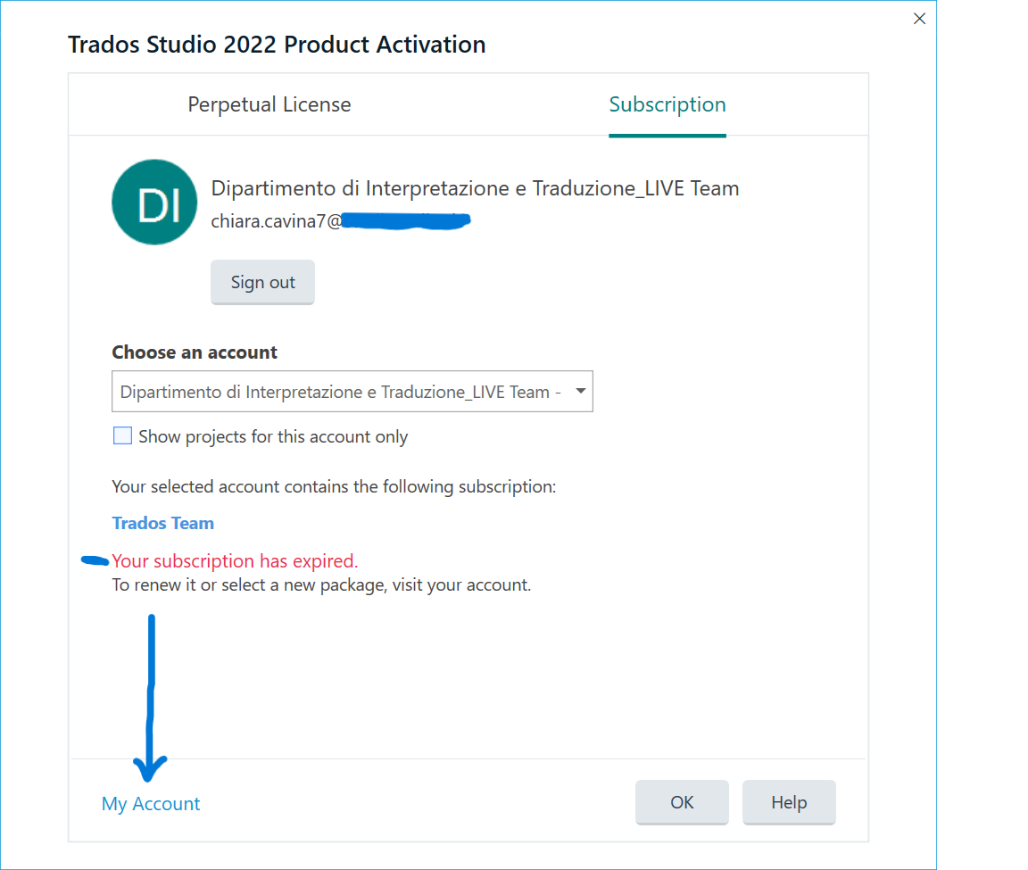Confirm with the OK button
1028x870 pixels.
point(682,802)
